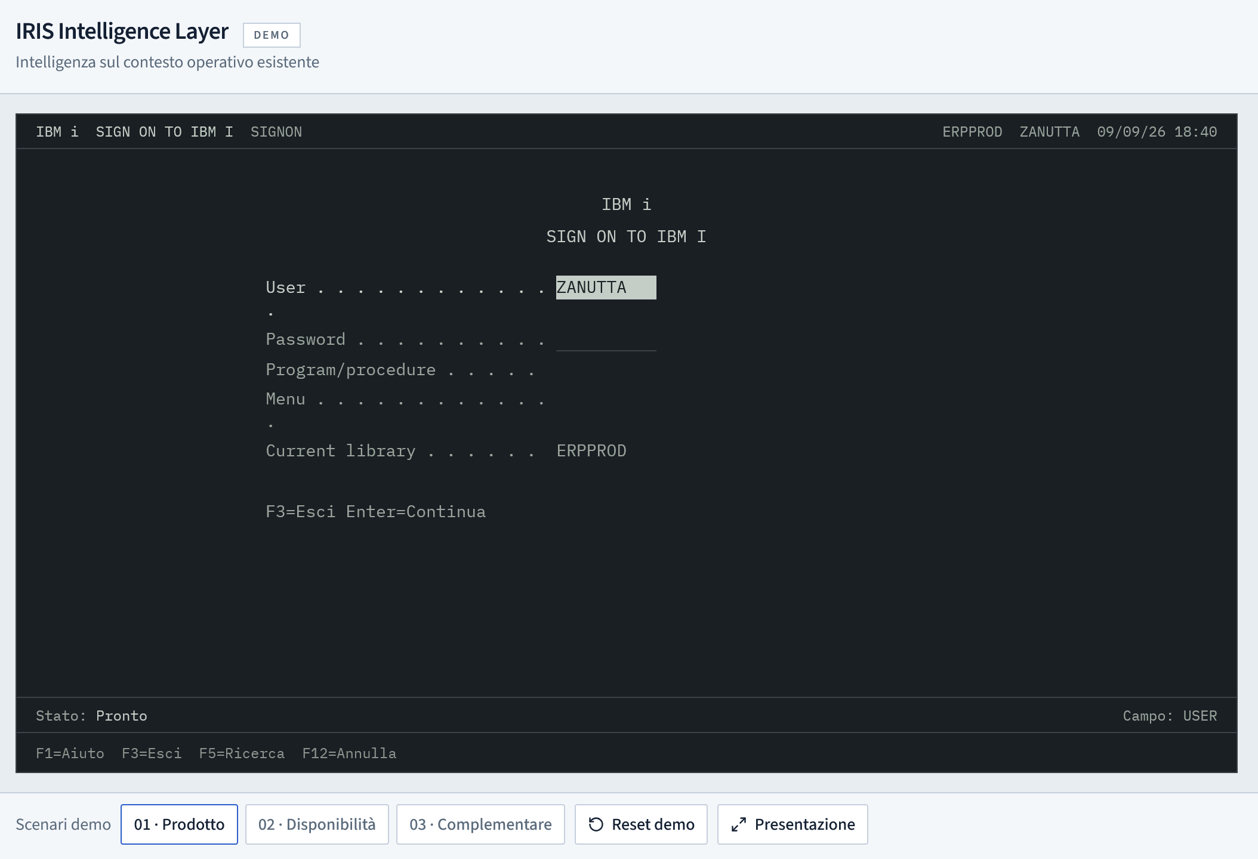Switch to scenario 02 · Disponibilità
Screen dimensions: 1258x859
(x=317, y=824)
